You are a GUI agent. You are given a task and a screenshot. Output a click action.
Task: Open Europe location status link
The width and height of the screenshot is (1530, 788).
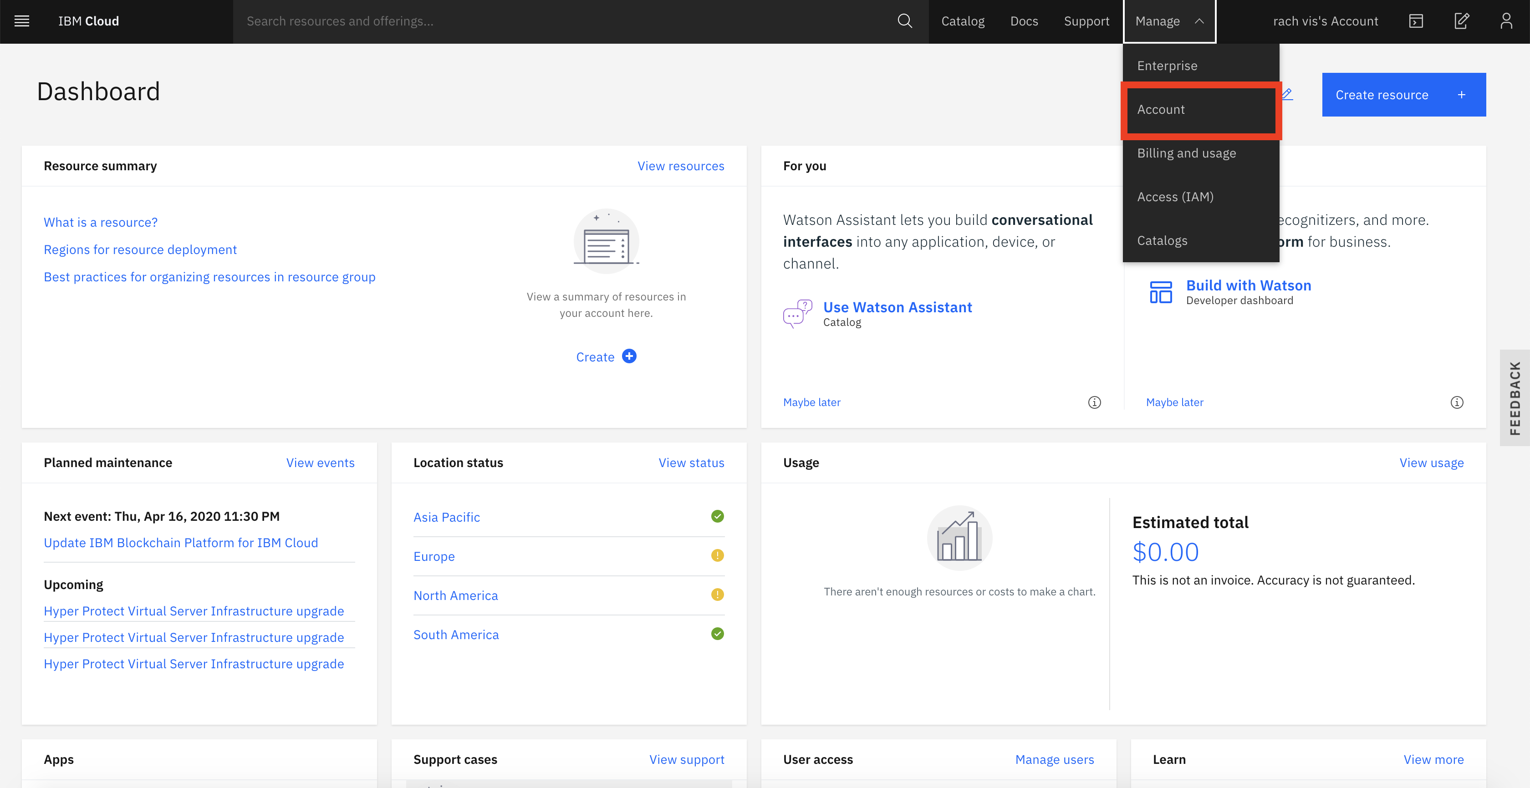[x=433, y=556]
